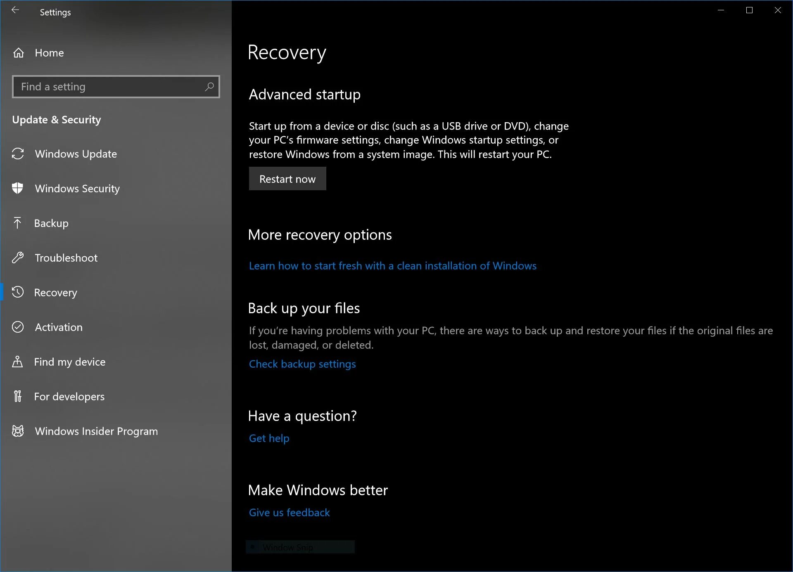
Task: Click the For developers tools icon
Action: 17,396
